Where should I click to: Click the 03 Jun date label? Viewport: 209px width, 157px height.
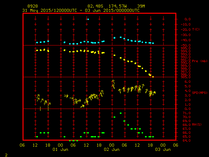pos(163,149)
